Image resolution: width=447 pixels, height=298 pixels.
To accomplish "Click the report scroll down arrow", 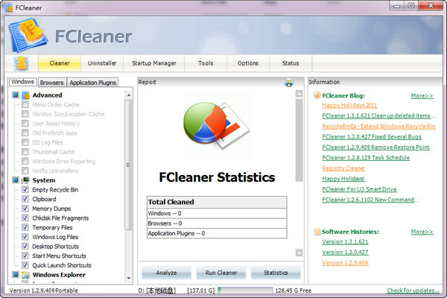I will 299,253.
